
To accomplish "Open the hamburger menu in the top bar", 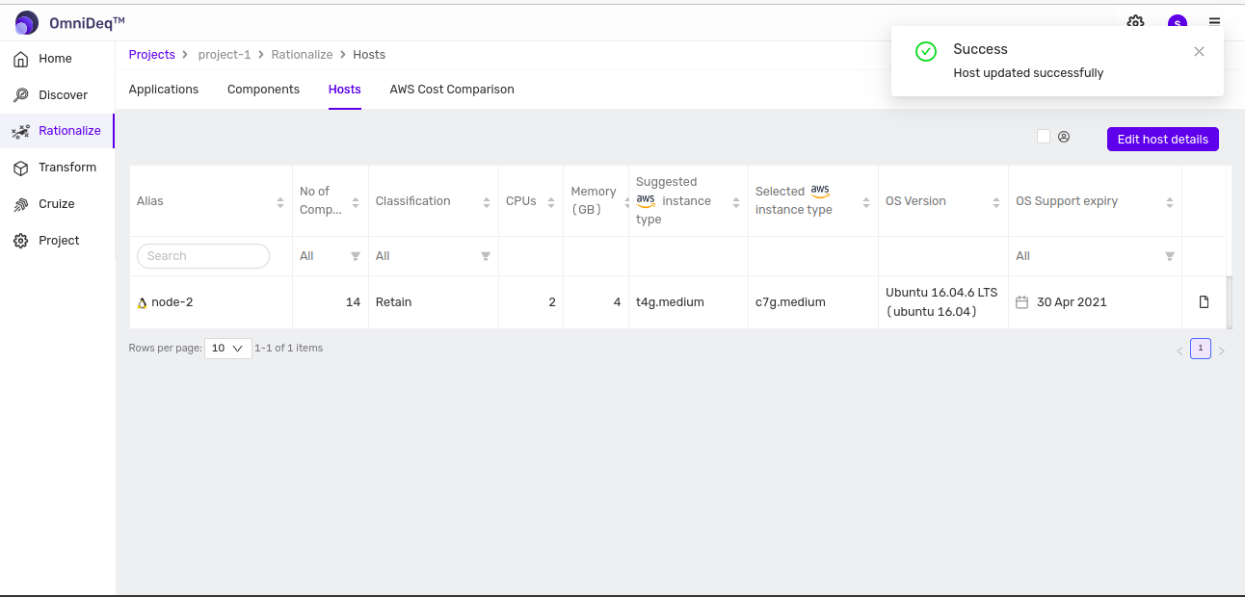I will pyautogui.click(x=1214, y=23).
